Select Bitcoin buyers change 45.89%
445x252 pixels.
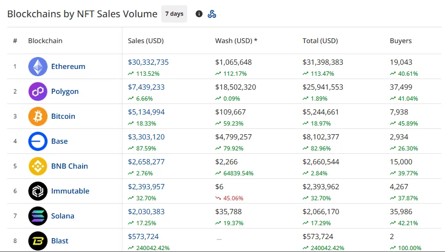404,124
